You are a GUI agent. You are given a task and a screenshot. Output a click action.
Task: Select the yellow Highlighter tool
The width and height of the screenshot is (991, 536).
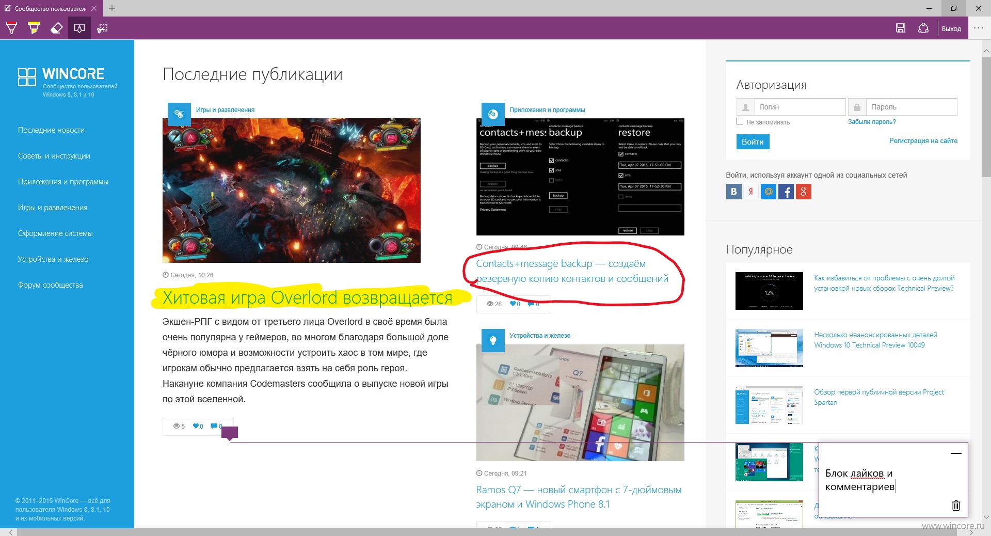pos(34,28)
